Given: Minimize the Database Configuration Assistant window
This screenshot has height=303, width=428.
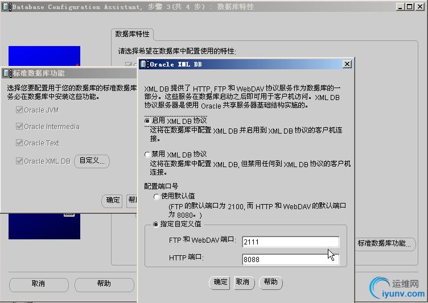Looking at the screenshot, I should (x=400, y=7).
